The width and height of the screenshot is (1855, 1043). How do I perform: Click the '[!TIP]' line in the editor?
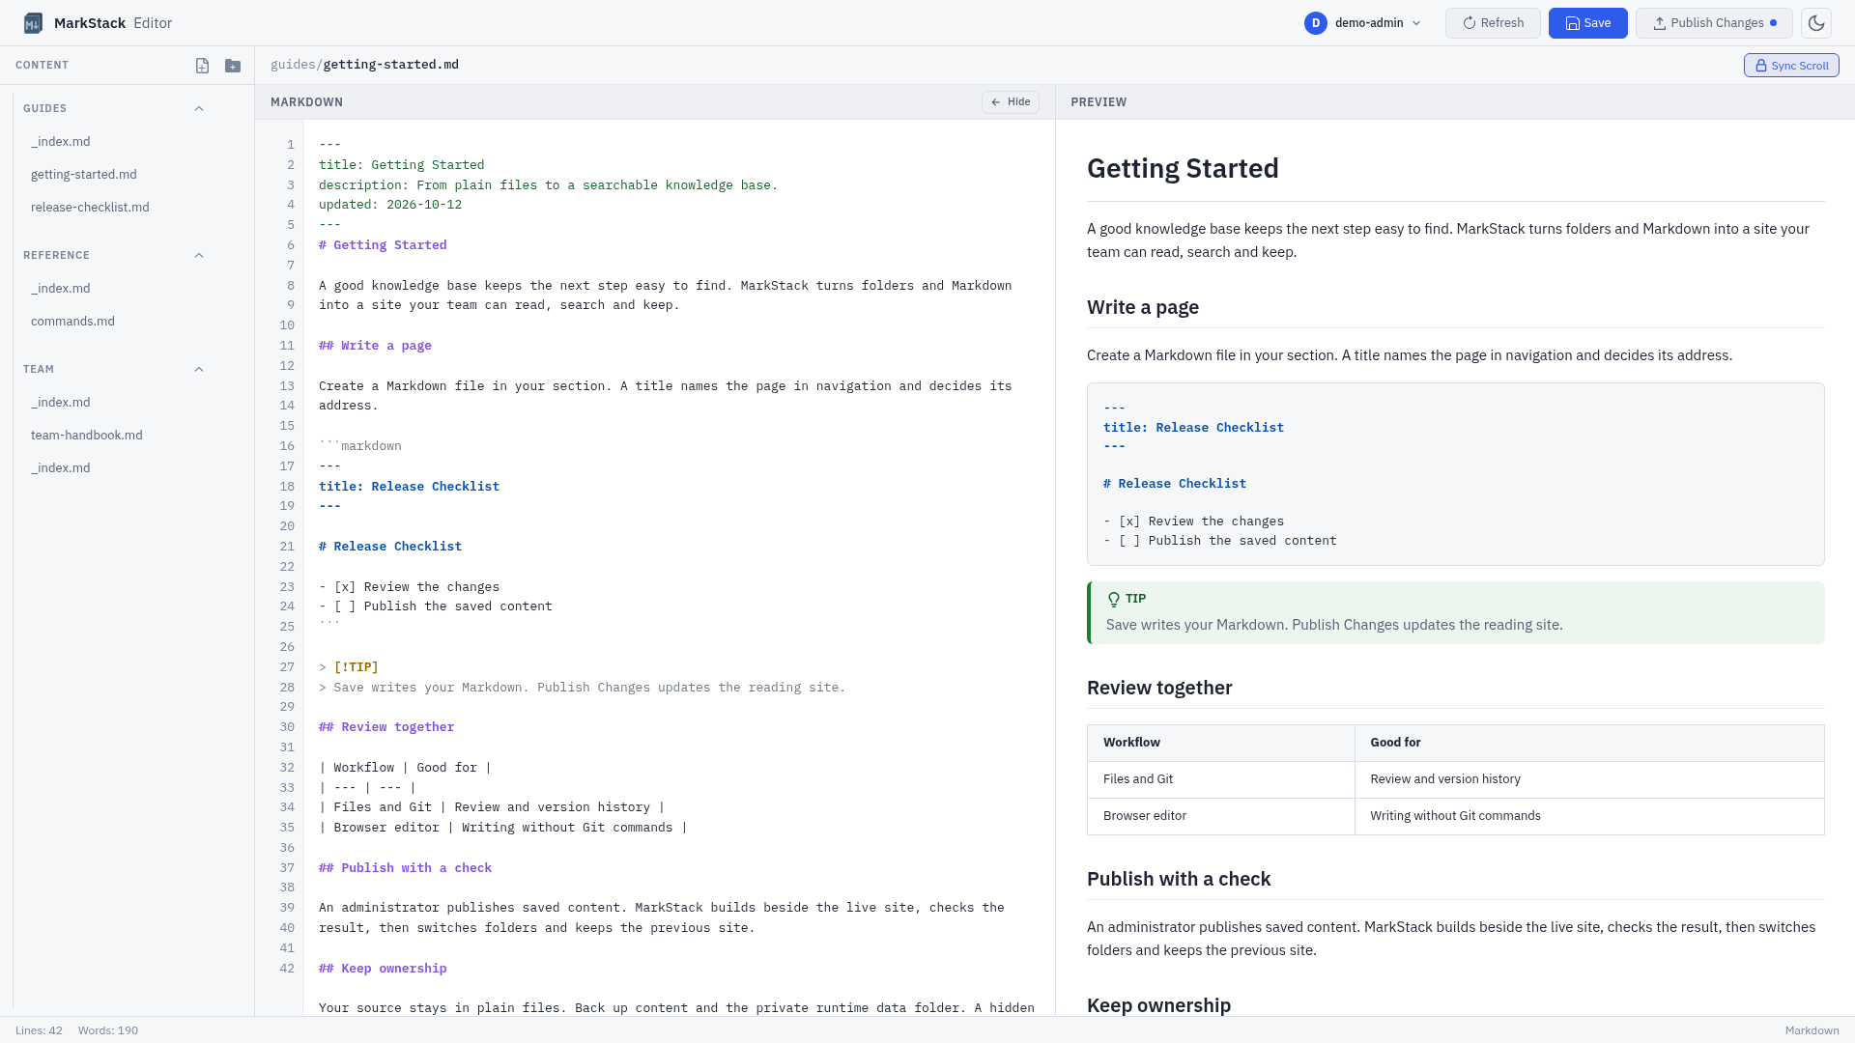(349, 667)
